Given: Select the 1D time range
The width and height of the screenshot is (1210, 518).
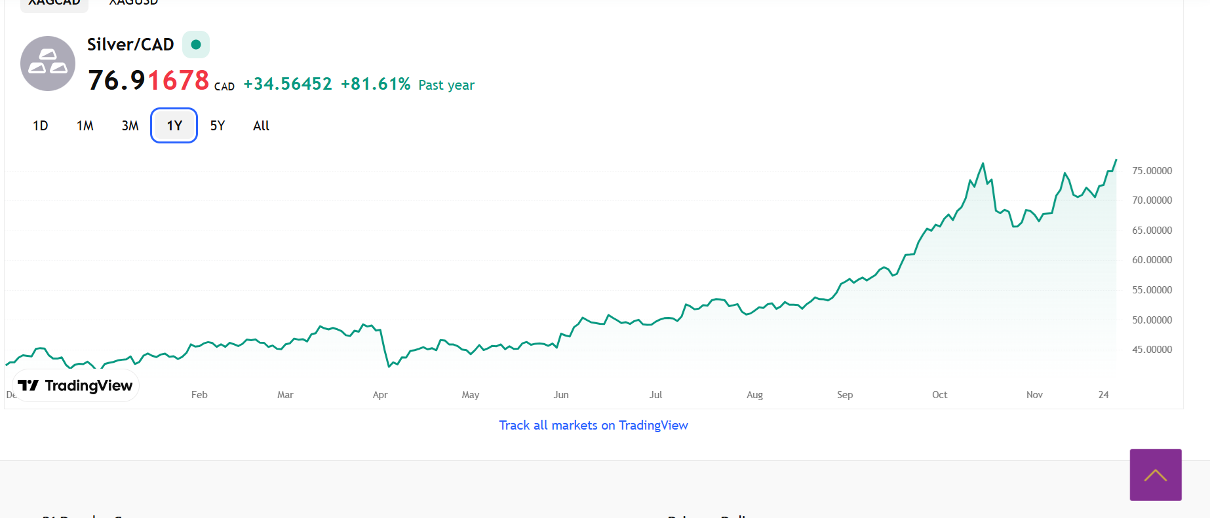Looking at the screenshot, I should point(41,126).
